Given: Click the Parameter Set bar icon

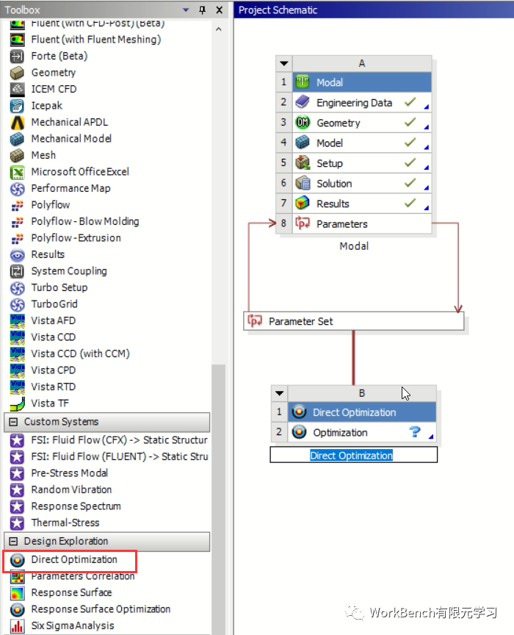Looking at the screenshot, I should pyautogui.click(x=255, y=320).
